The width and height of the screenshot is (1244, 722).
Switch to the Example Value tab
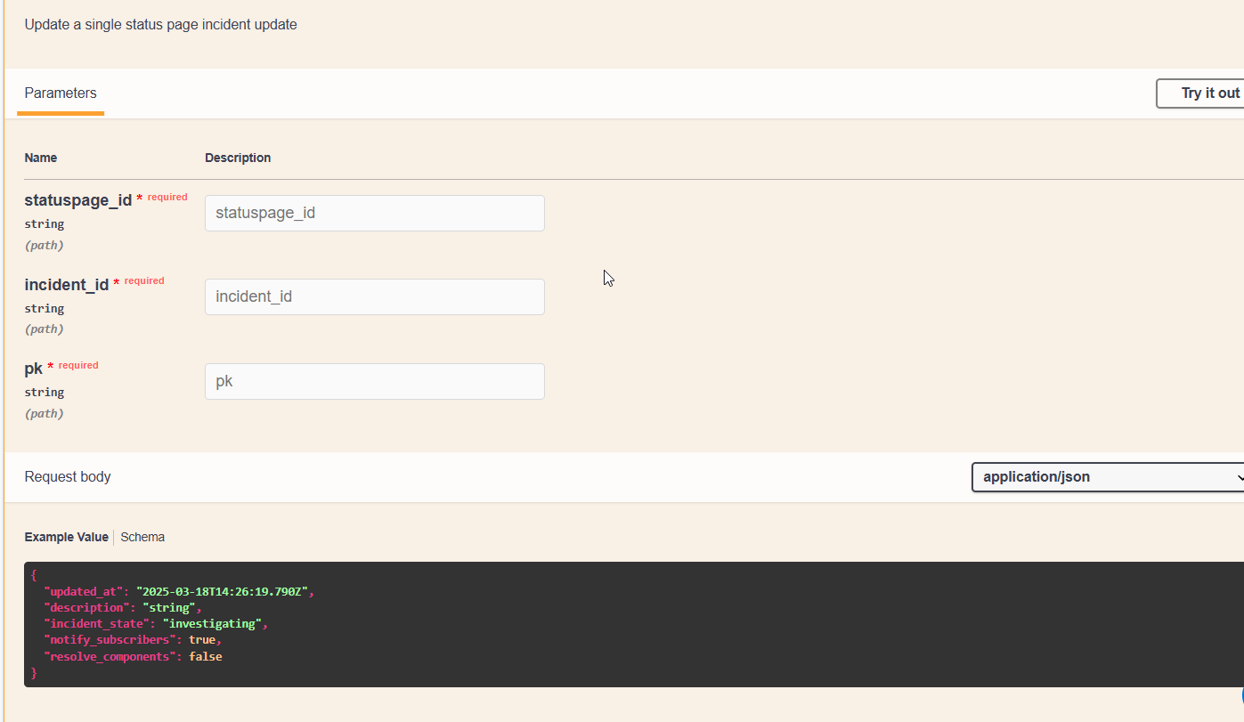point(66,537)
